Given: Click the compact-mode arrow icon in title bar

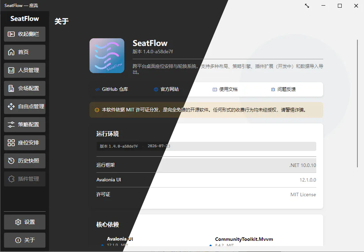Looking at the screenshot, I should (x=307, y=6).
